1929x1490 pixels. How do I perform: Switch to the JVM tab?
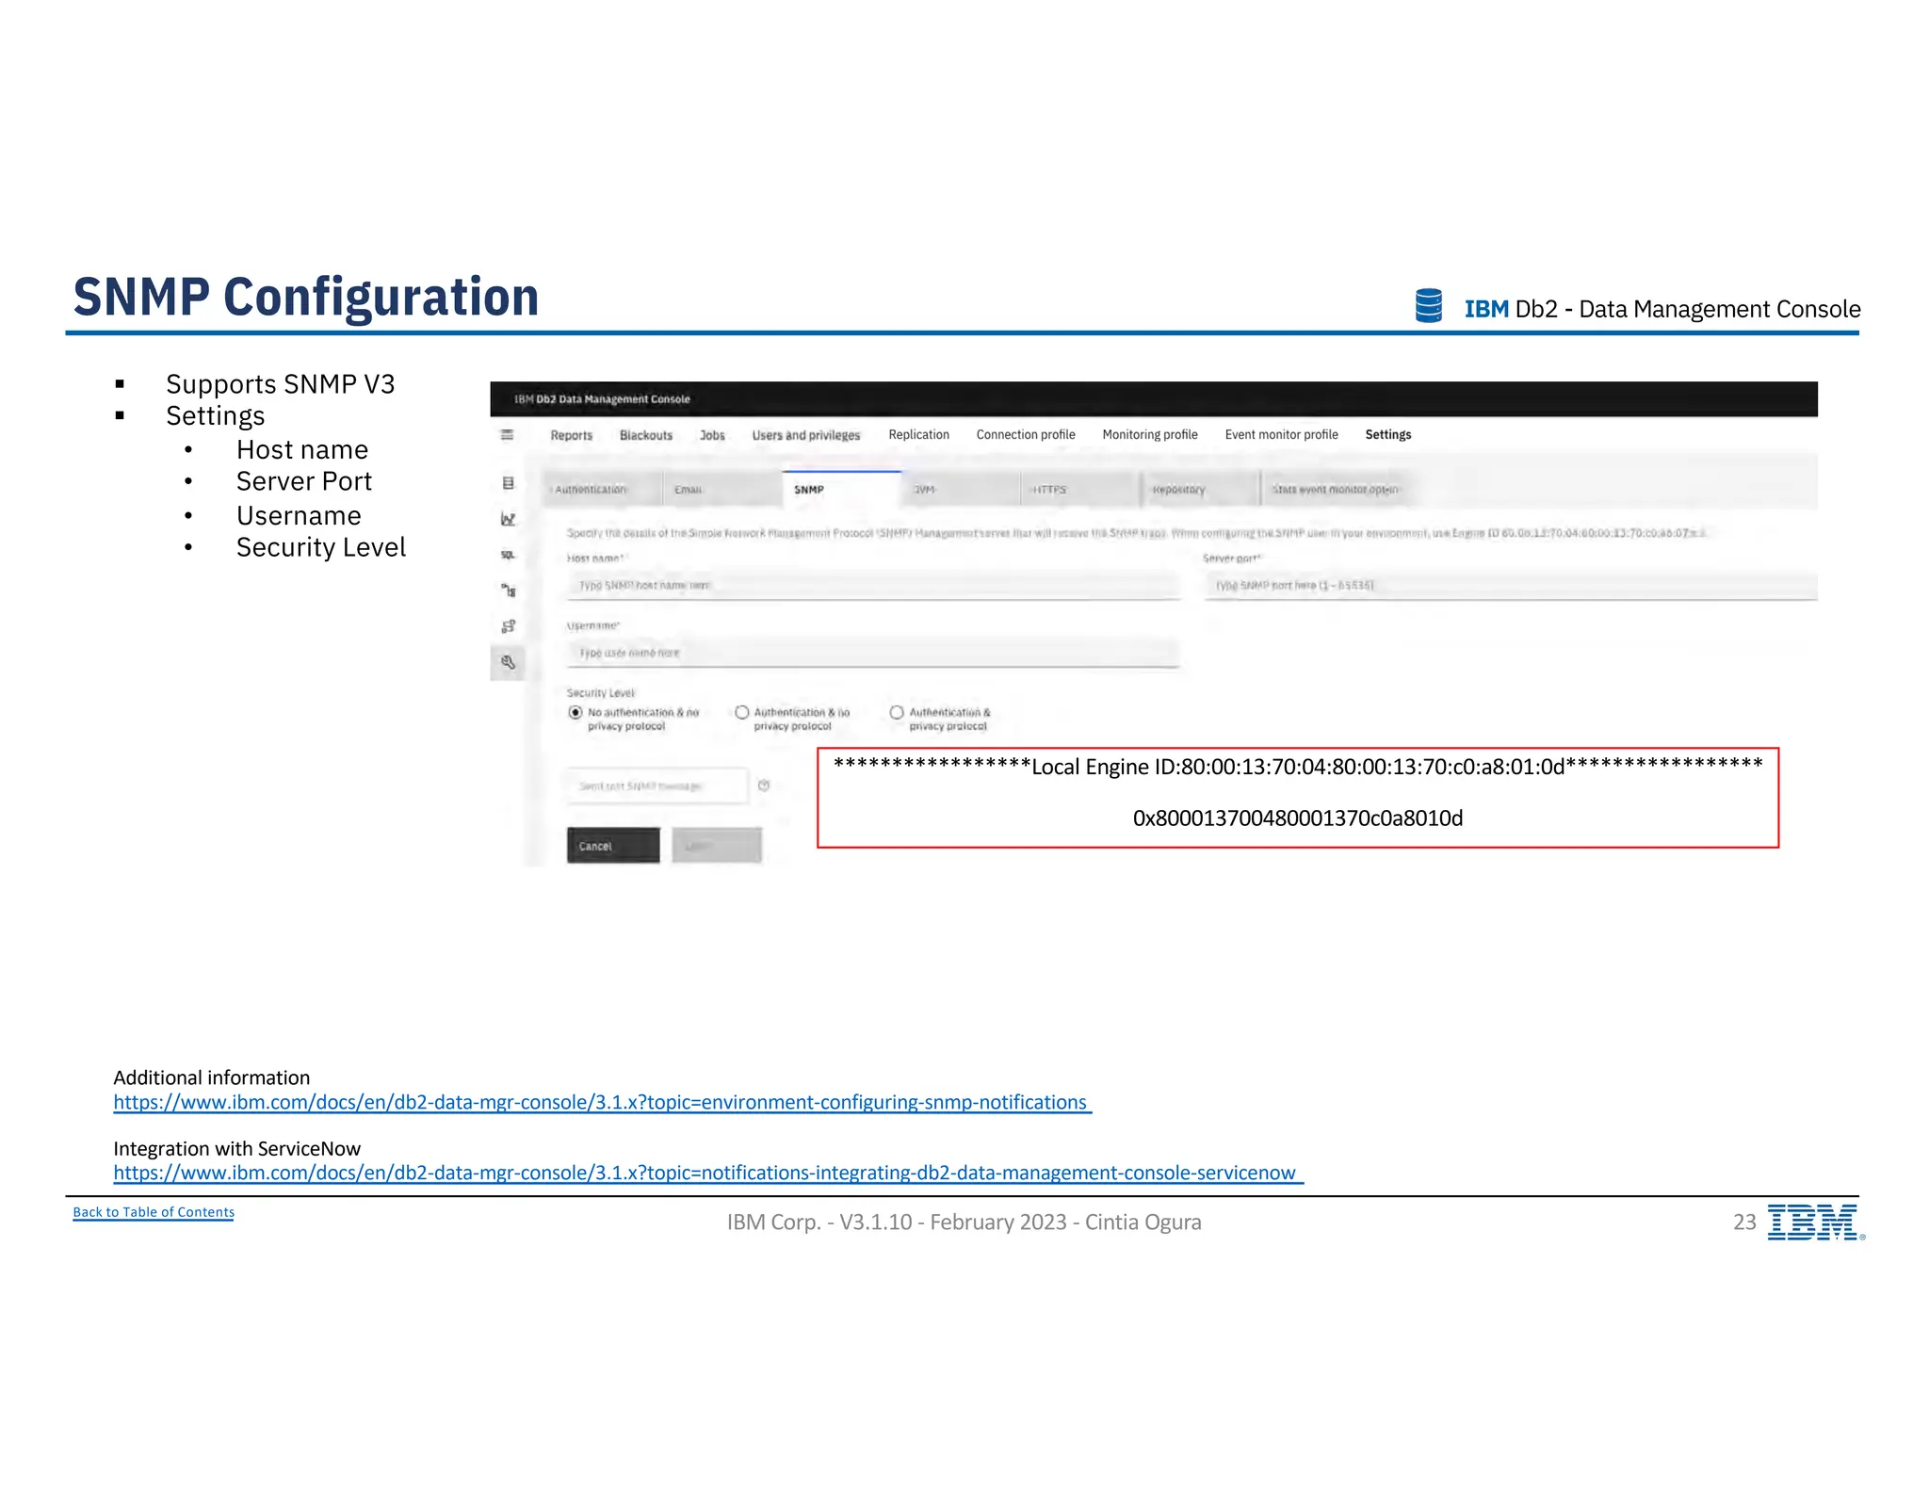click(961, 490)
